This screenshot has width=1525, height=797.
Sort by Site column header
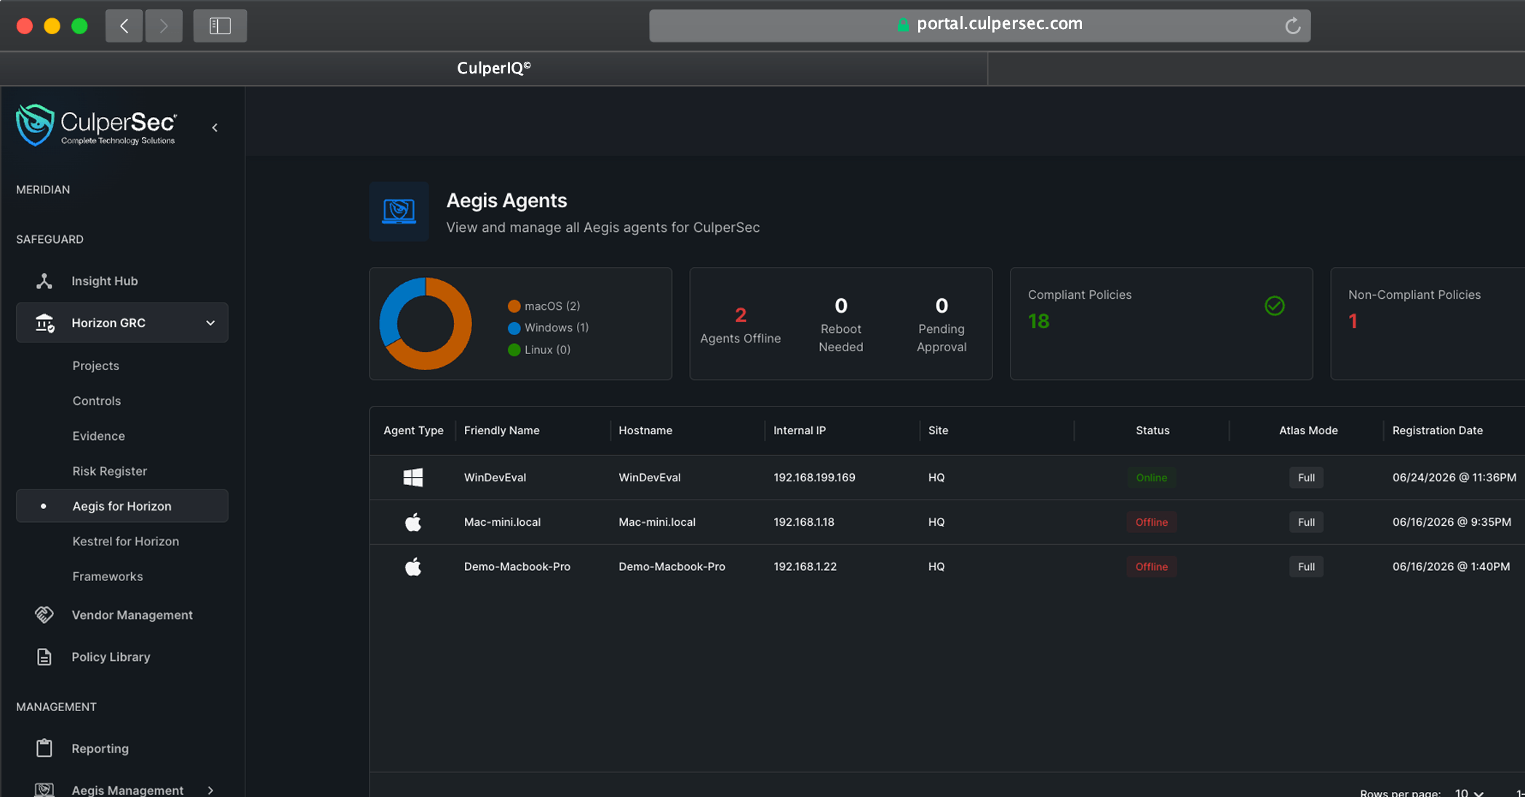click(938, 430)
